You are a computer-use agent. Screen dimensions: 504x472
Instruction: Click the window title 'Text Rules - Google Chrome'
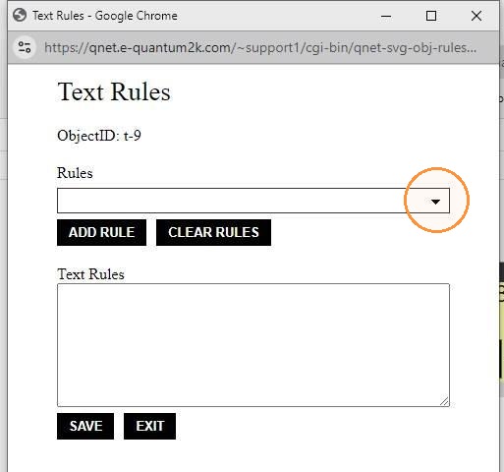(x=105, y=16)
